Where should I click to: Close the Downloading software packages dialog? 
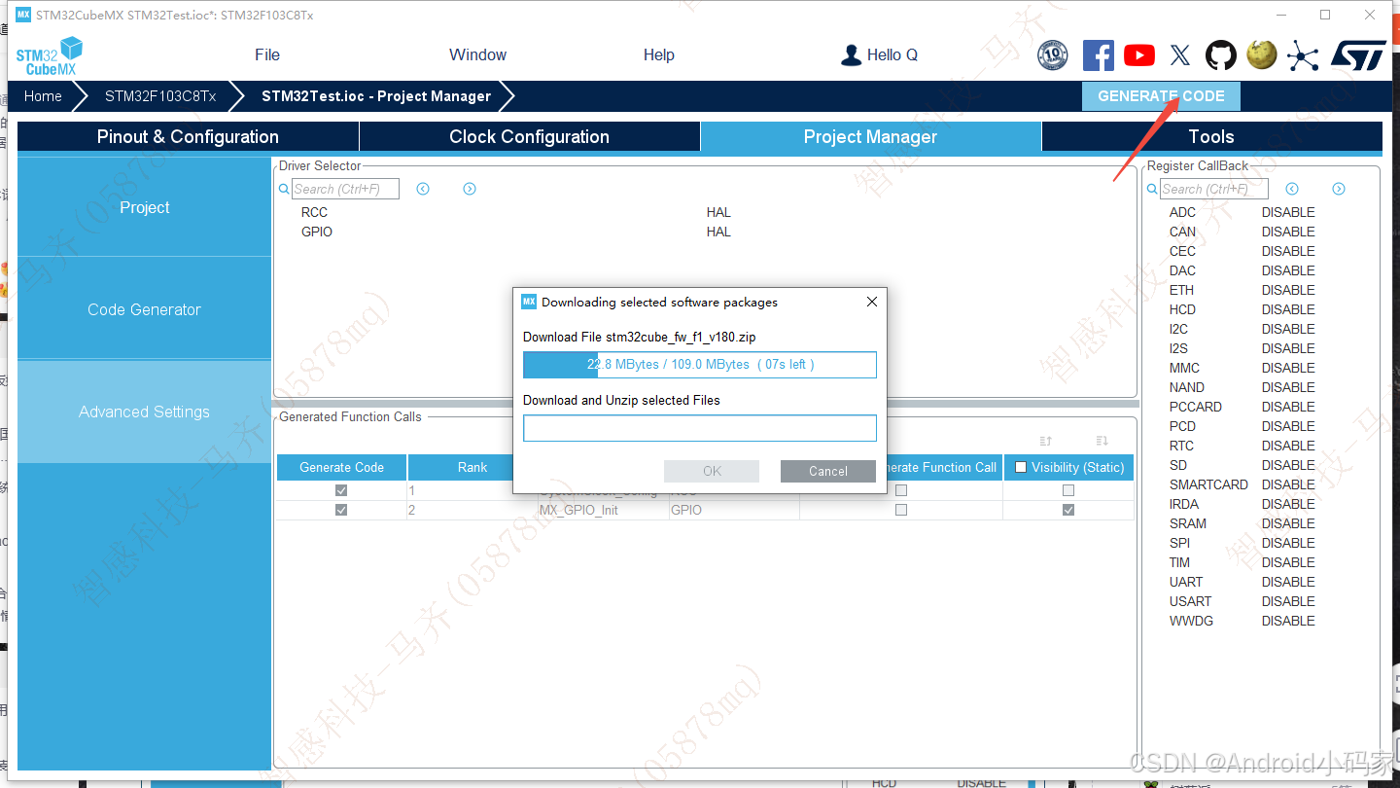click(x=872, y=302)
